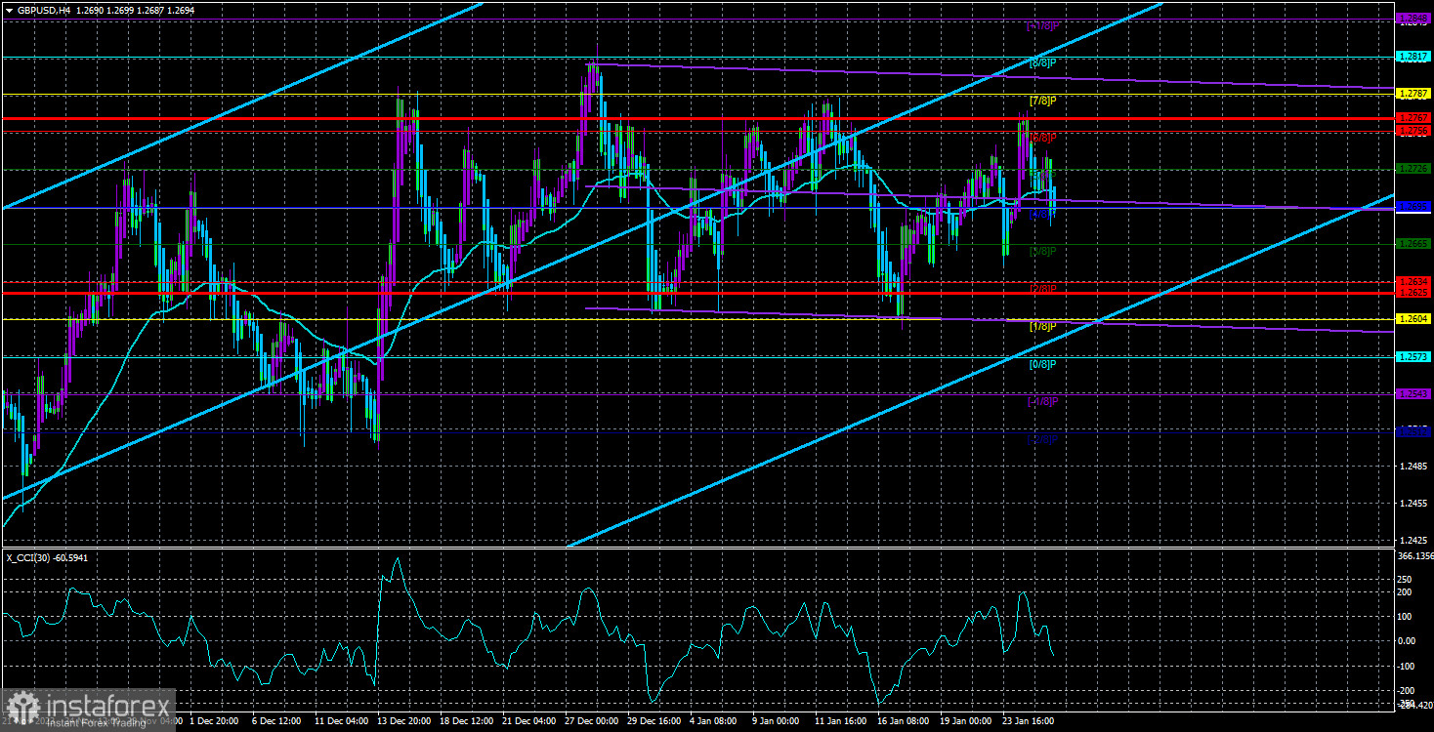This screenshot has height=732, width=1434.
Task: Click the [1/8]P Murray level label
Action: pos(1043,326)
